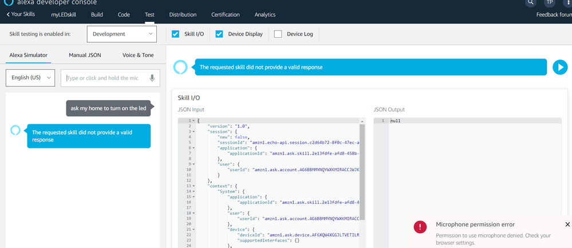572x248 pixels.
Task: Click the Alexa ring icon in the response bar
Action: click(x=180, y=67)
